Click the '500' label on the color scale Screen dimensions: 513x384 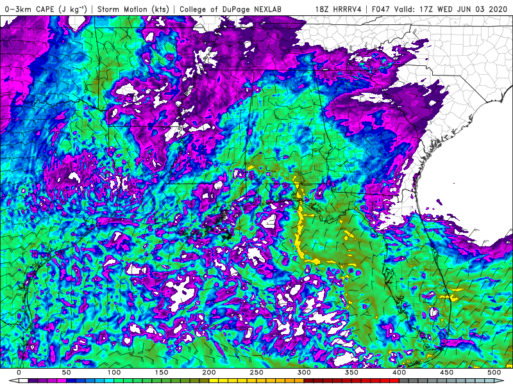pos(494,372)
